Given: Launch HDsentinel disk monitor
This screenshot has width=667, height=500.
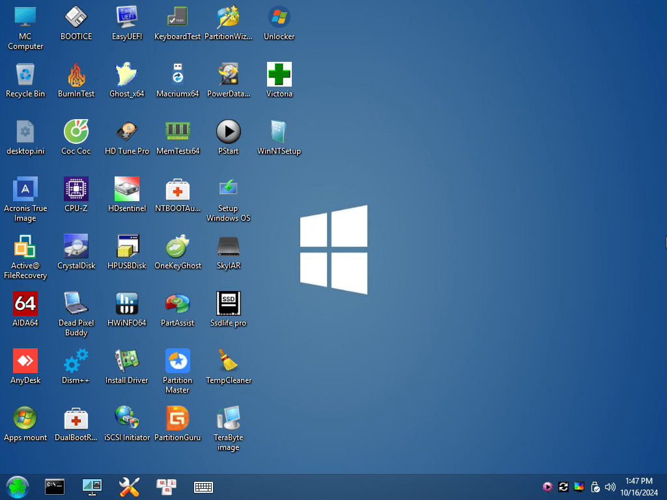Looking at the screenshot, I should 127,195.
